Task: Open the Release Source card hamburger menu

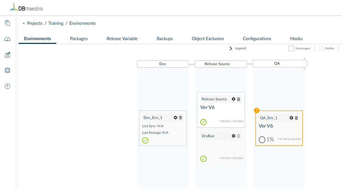Action: pos(238,99)
